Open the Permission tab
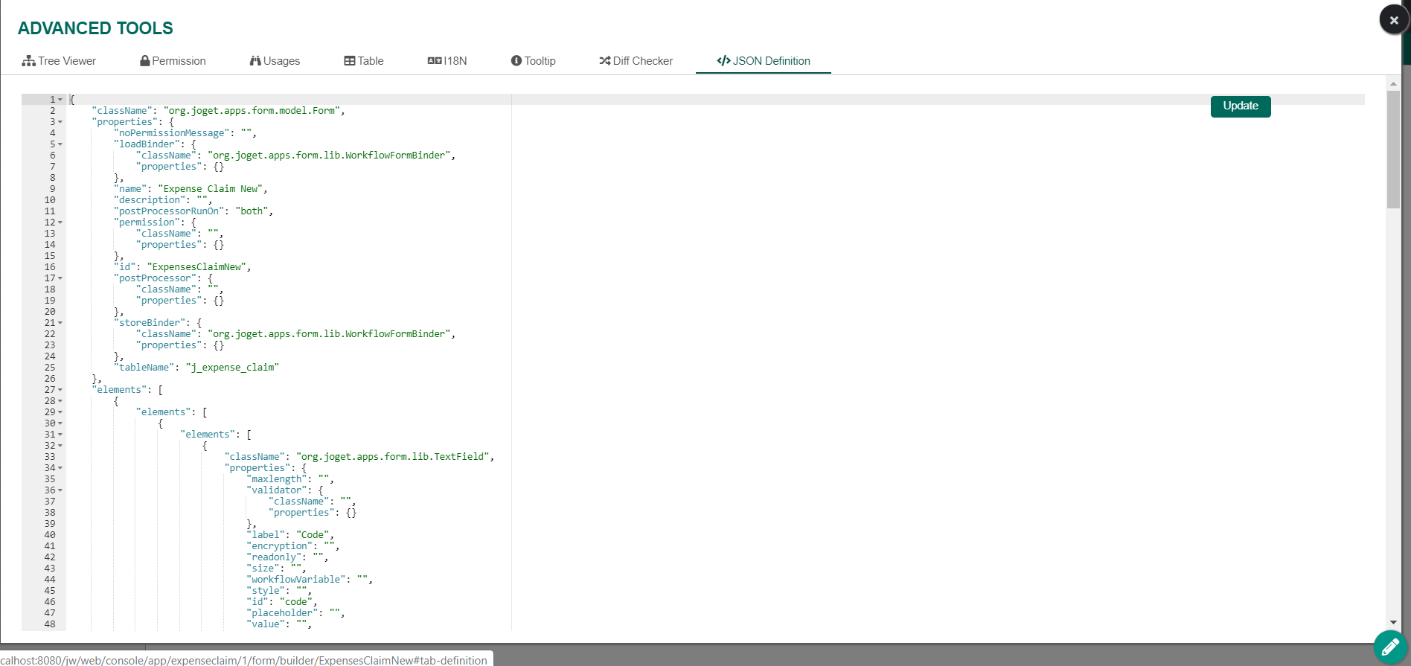1411x666 pixels. [173, 61]
